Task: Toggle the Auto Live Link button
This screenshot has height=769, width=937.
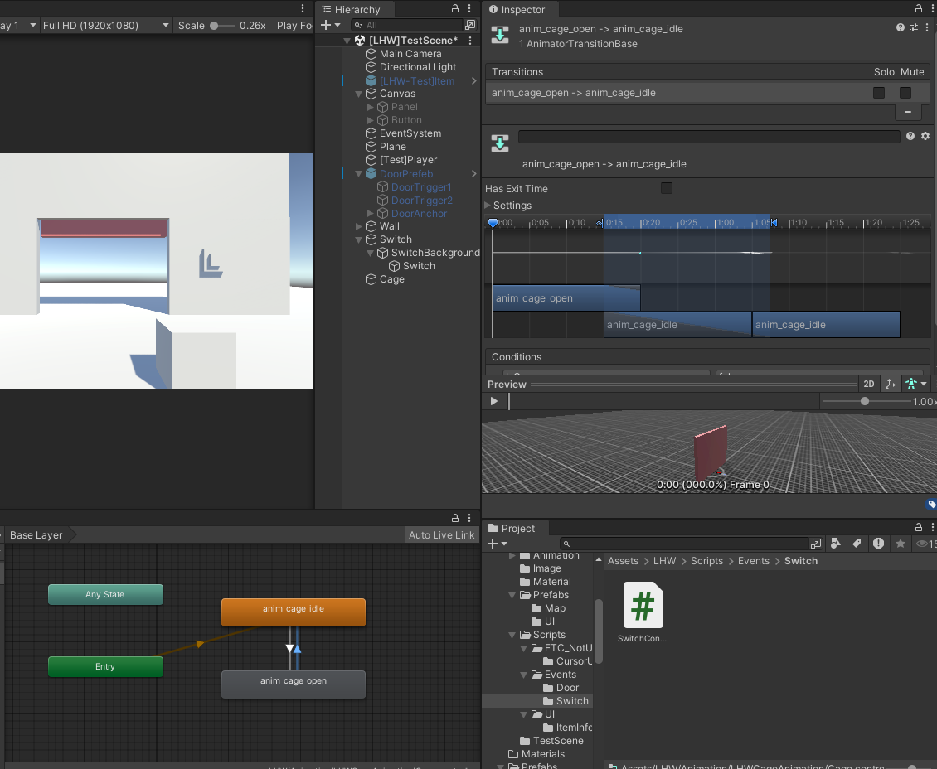Action: 441,535
